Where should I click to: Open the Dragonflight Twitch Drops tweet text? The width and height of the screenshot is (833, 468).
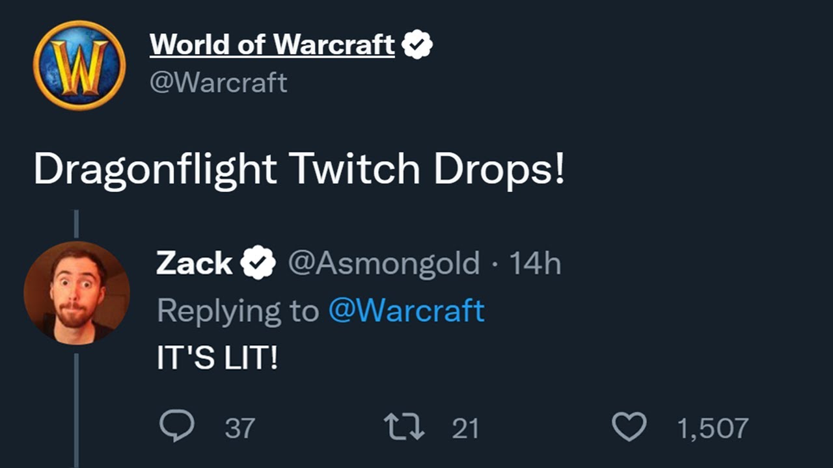pos(299,170)
